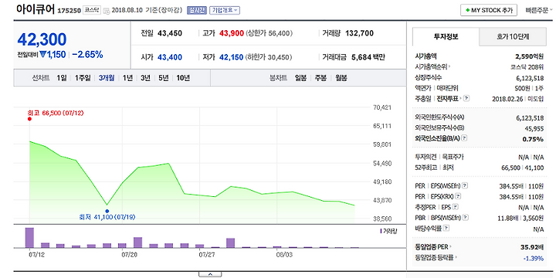Click the tall volume bar just after the 07/20 label
The height and width of the screenshot is (278, 556).
tap(137, 242)
